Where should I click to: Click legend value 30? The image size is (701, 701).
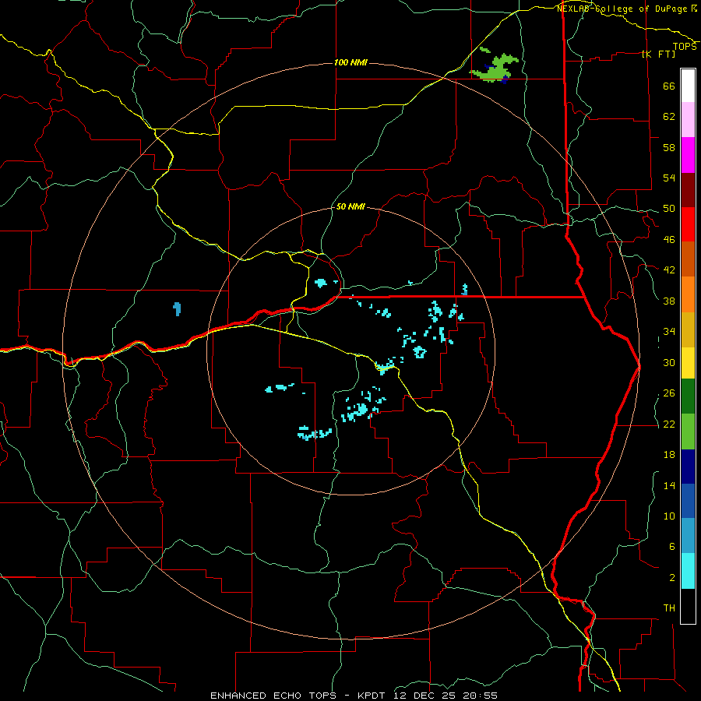(x=669, y=362)
